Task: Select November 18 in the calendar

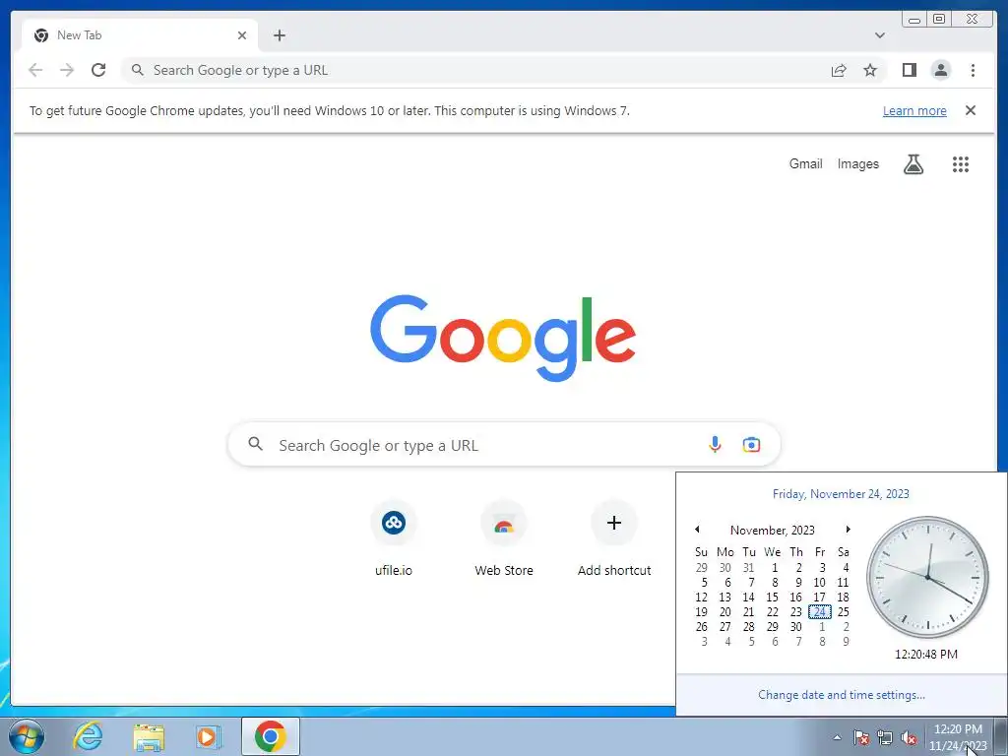Action: pos(843,597)
